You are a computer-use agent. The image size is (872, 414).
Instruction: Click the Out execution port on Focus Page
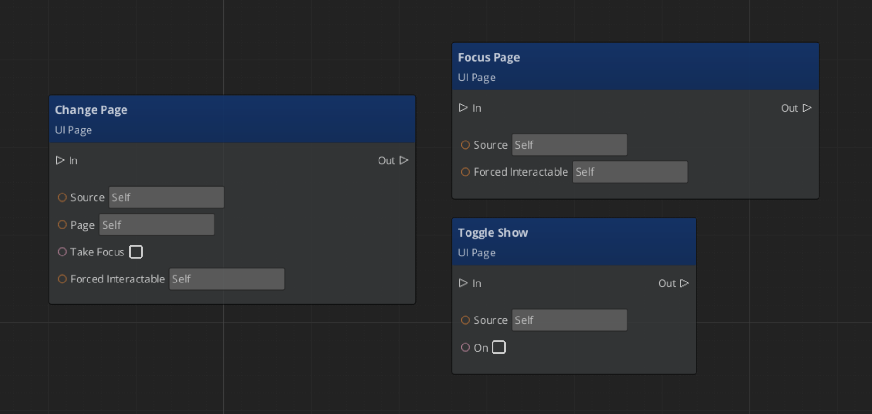click(807, 108)
